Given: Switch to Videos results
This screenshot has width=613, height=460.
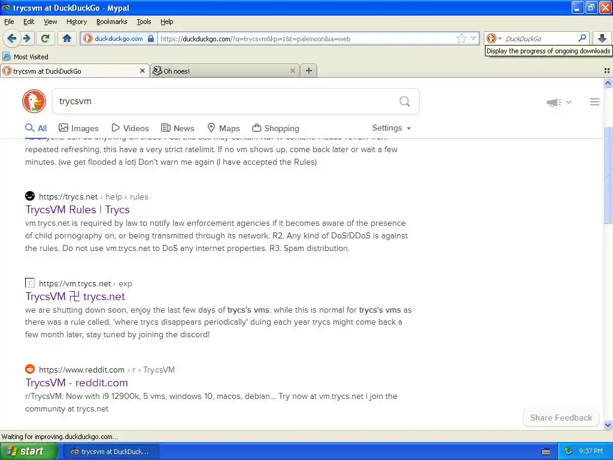Looking at the screenshot, I should [130, 128].
